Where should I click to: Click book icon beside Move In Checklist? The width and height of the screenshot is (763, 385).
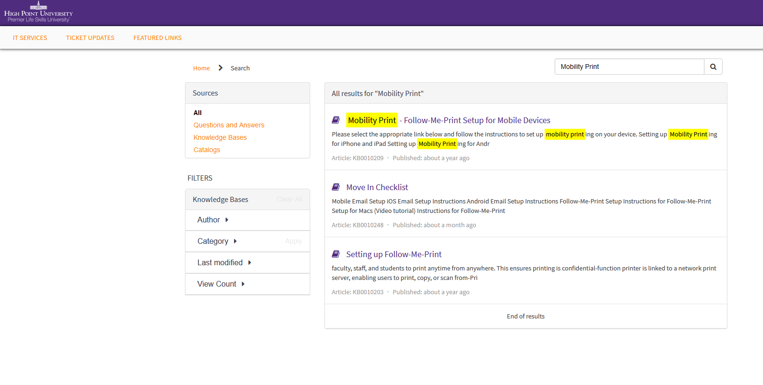coord(336,187)
